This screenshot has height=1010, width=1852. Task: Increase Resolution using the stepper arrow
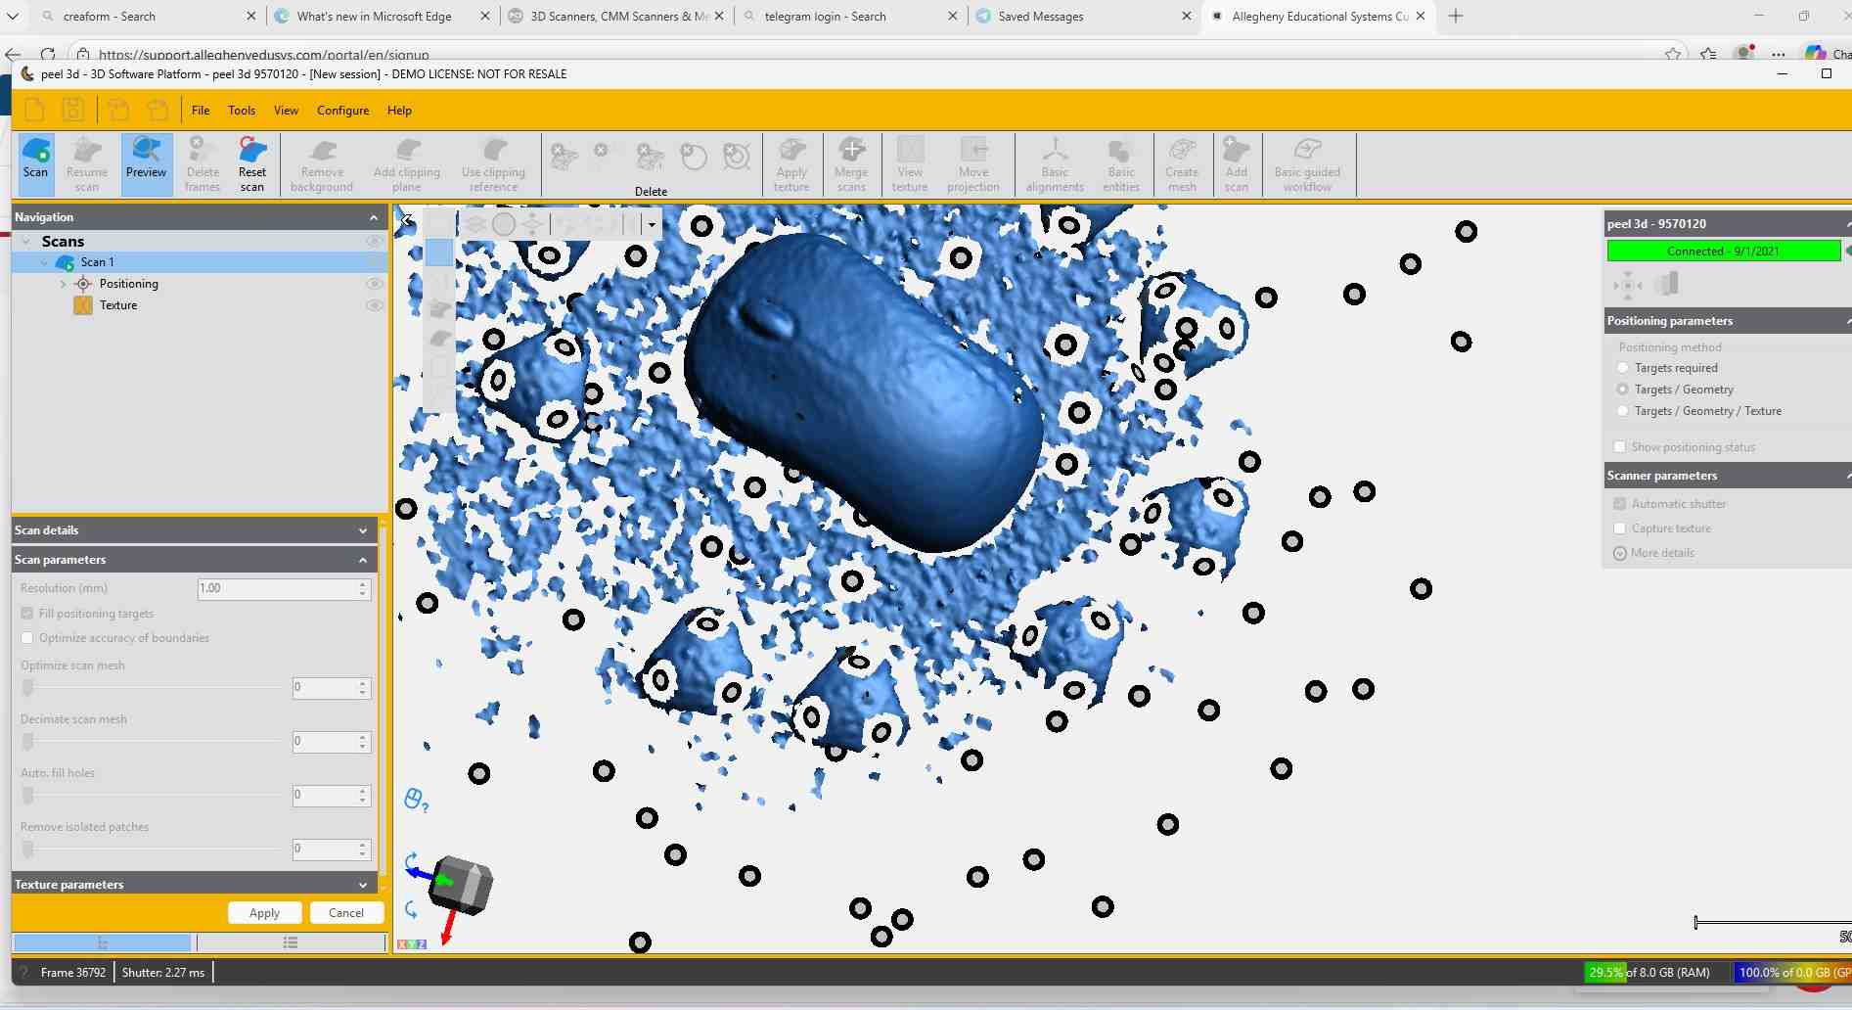pos(362,584)
